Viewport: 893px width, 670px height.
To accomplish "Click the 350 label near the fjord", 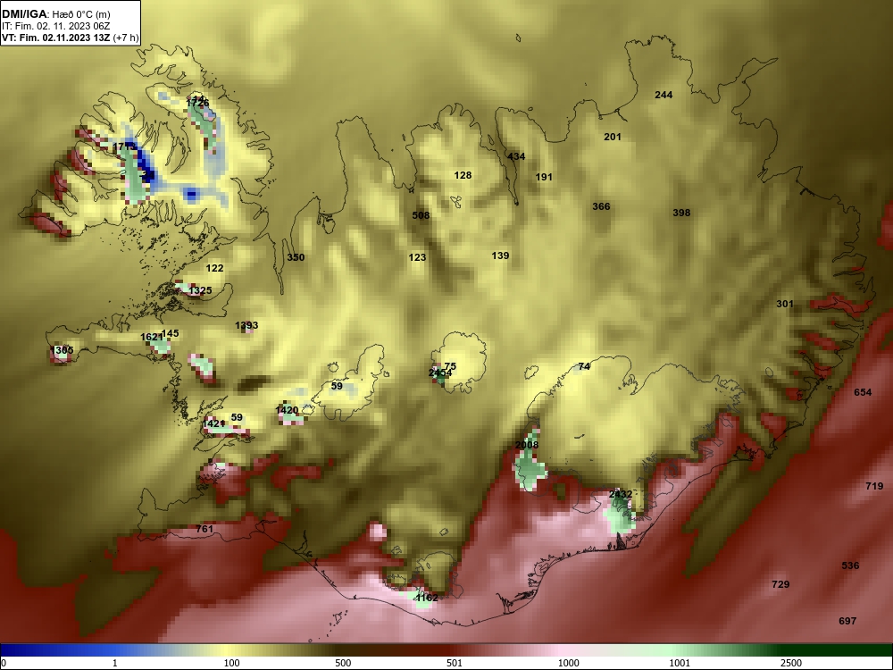I will coord(296,257).
